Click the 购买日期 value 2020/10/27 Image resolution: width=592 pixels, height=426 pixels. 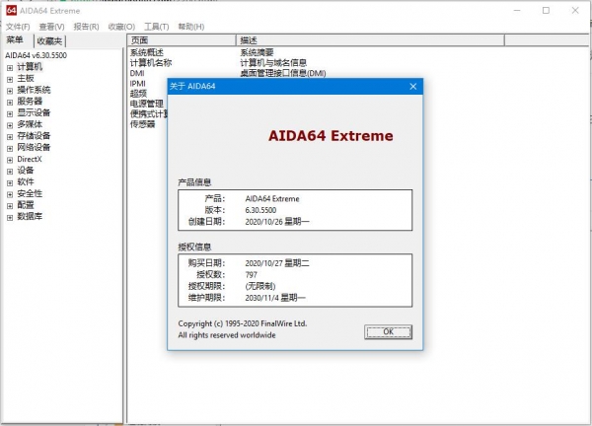(x=276, y=263)
